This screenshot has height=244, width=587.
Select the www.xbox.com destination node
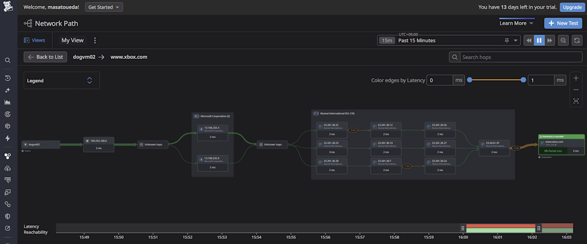point(561,144)
